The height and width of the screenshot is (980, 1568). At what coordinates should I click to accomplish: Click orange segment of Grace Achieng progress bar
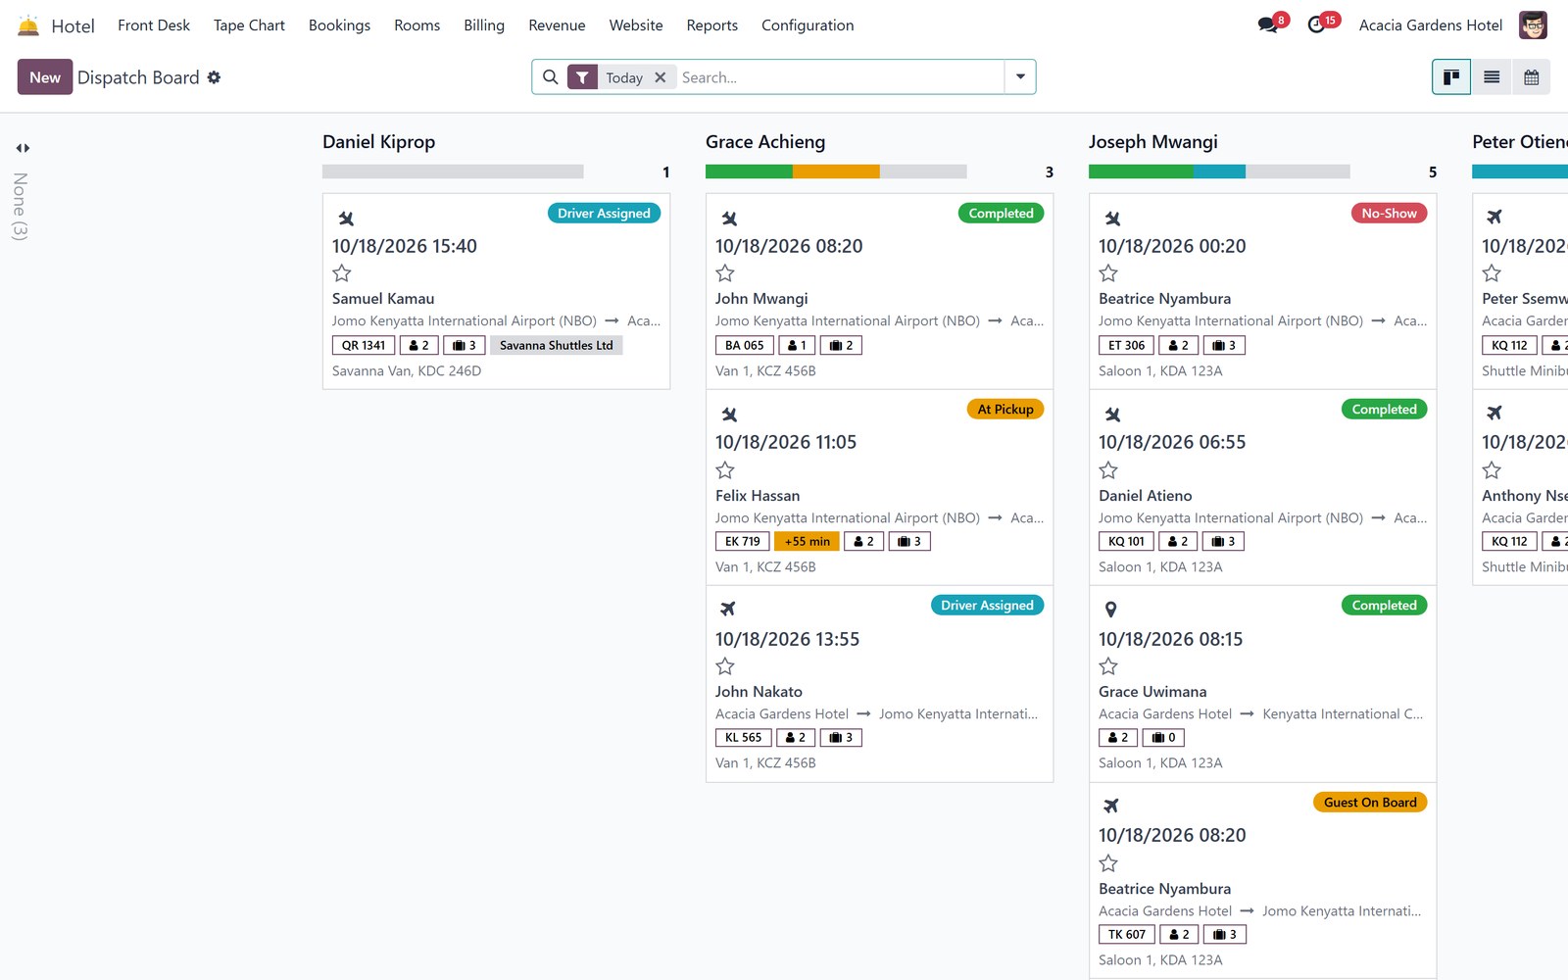click(x=836, y=171)
